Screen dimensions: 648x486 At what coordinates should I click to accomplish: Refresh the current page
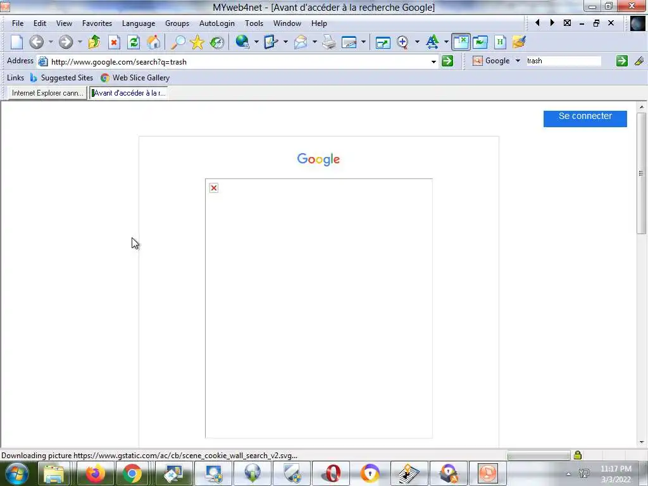pos(134,42)
